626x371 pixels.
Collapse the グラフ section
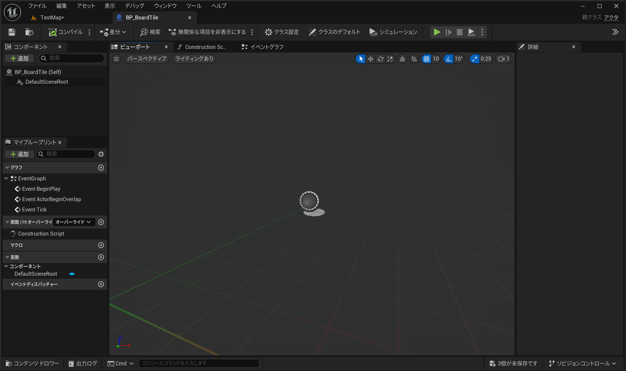[7, 168]
